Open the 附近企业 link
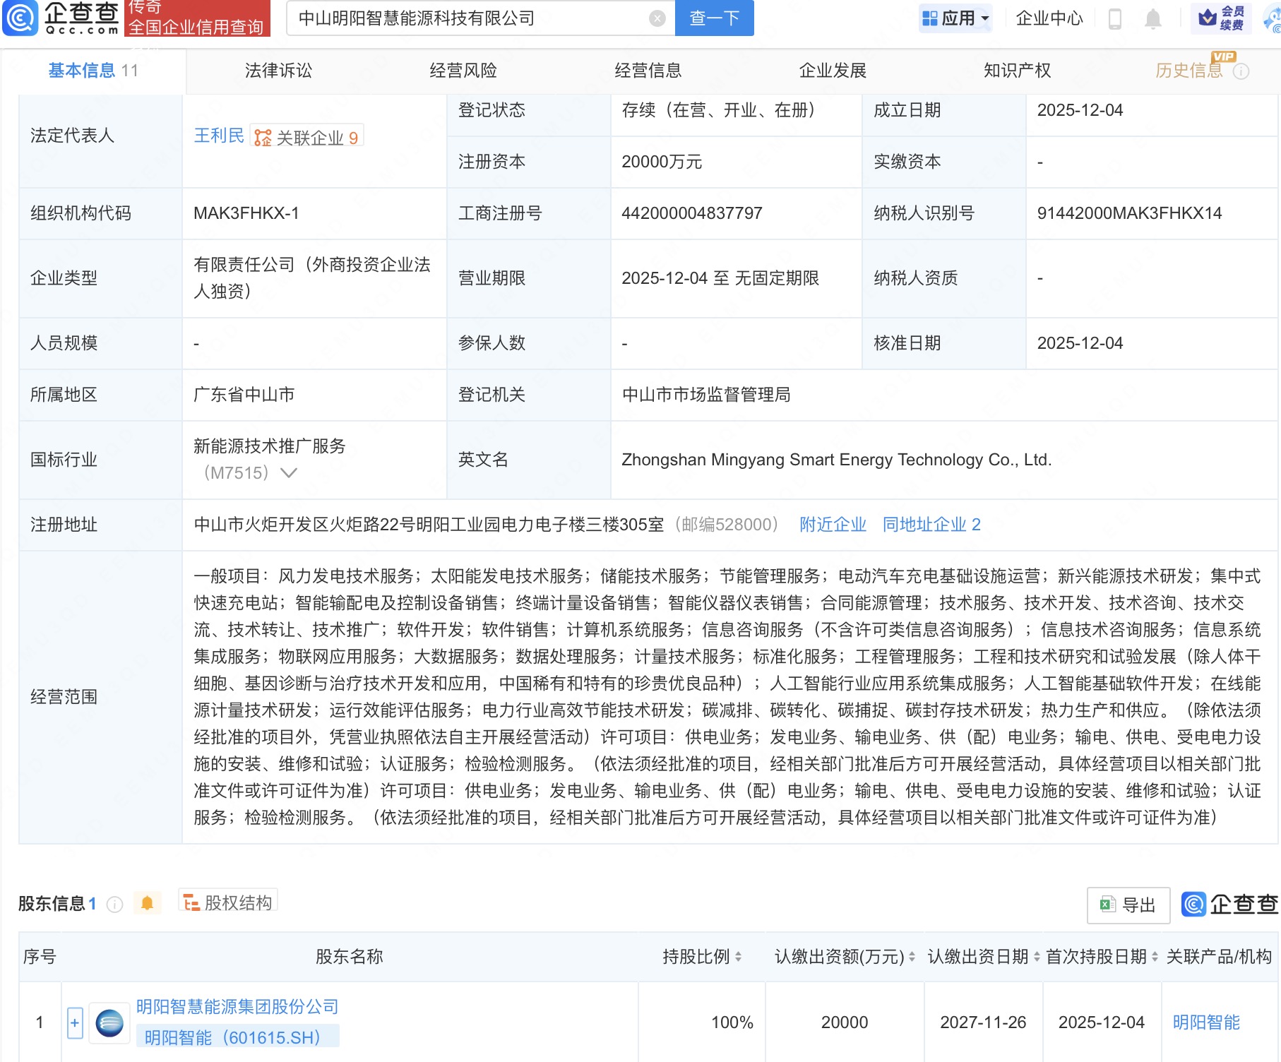 (833, 525)
